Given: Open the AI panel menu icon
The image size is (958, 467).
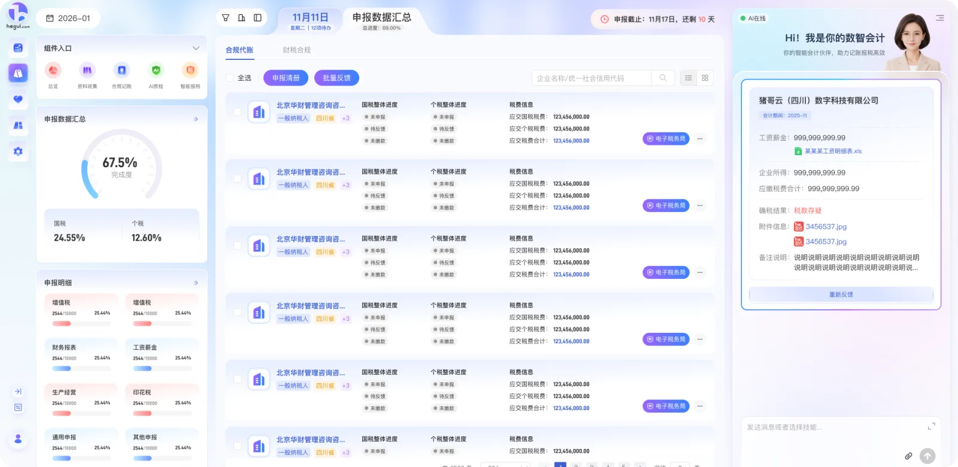Looking at the screenshot, I should [940, 18].
